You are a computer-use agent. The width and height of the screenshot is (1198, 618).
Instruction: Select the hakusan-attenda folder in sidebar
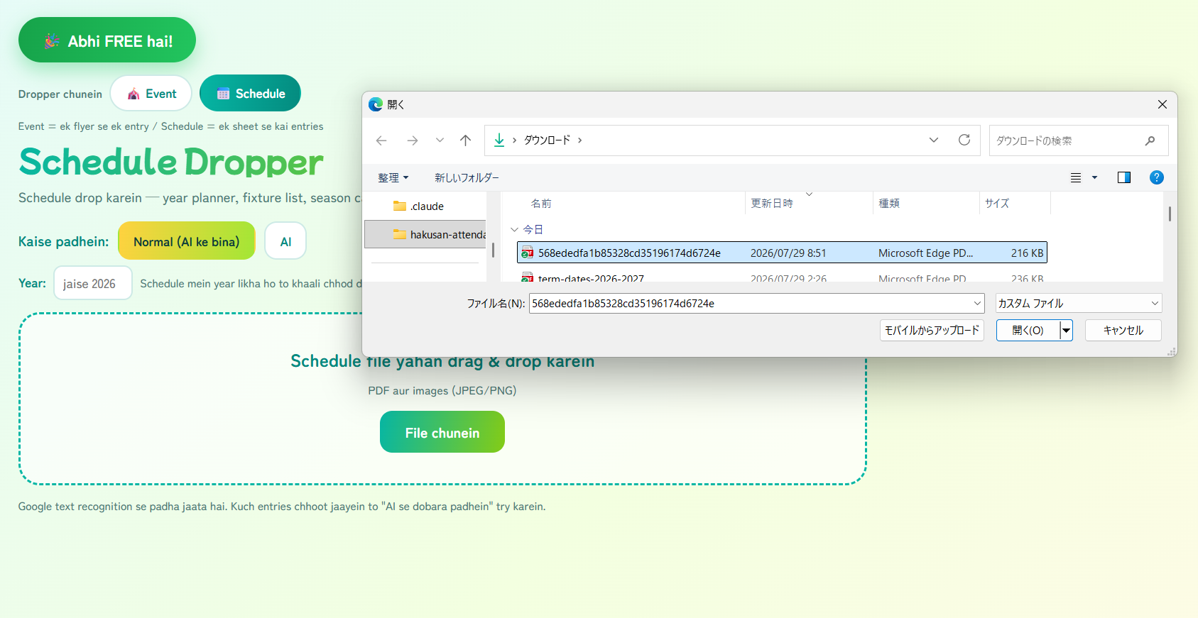[426, 234]
